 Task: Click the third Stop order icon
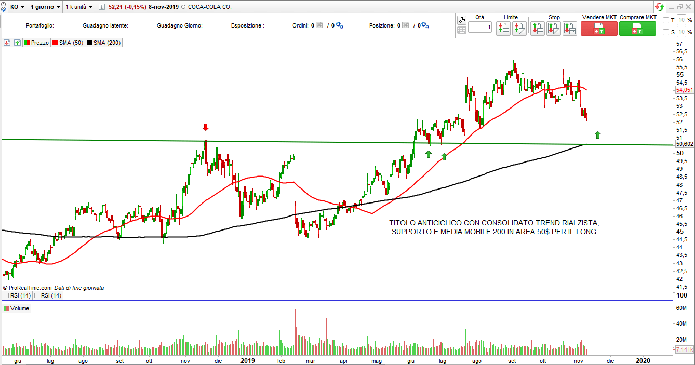click(570, 29)
